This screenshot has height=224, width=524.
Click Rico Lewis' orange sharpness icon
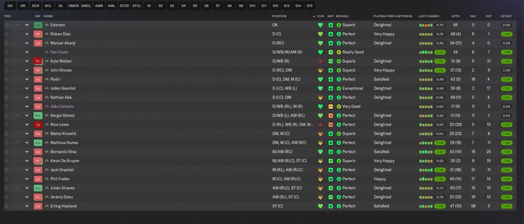[x=331, y=124]
